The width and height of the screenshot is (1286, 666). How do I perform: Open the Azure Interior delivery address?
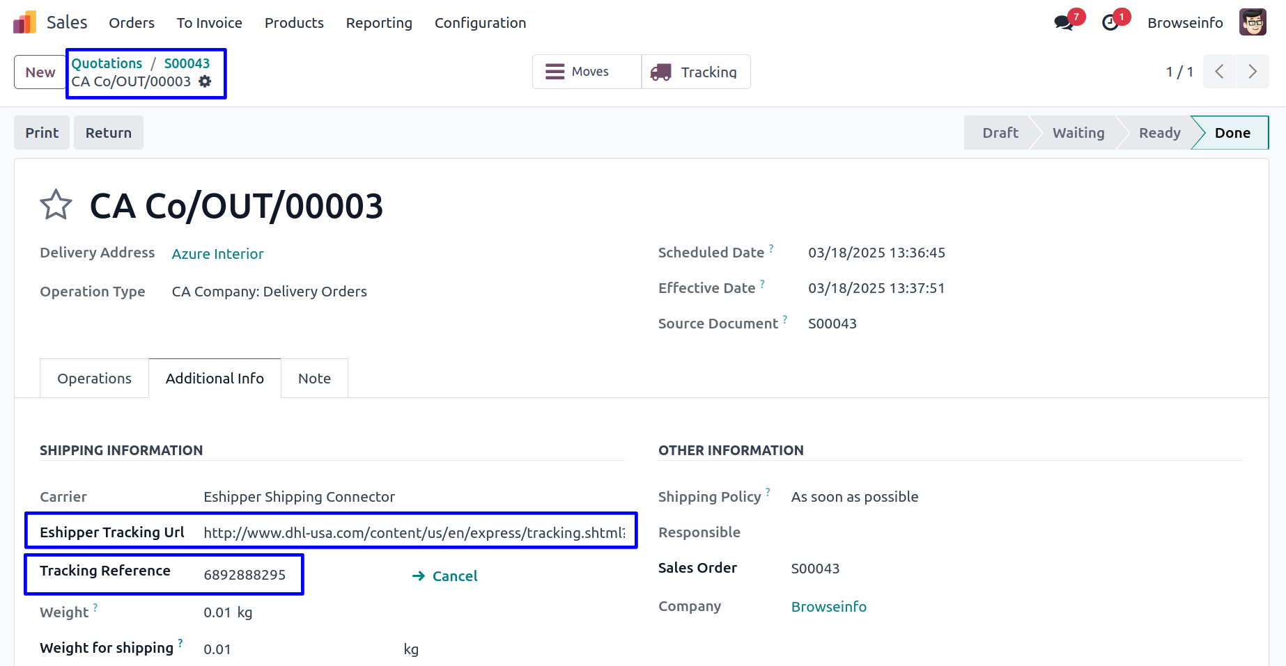[217, 254]
